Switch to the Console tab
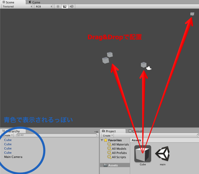199x174 pixels. (x=136, y=131)
